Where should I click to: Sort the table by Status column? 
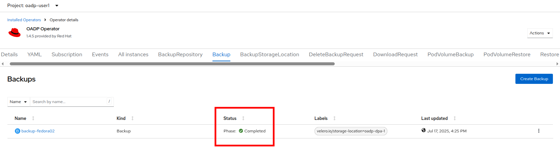(230, 119)
